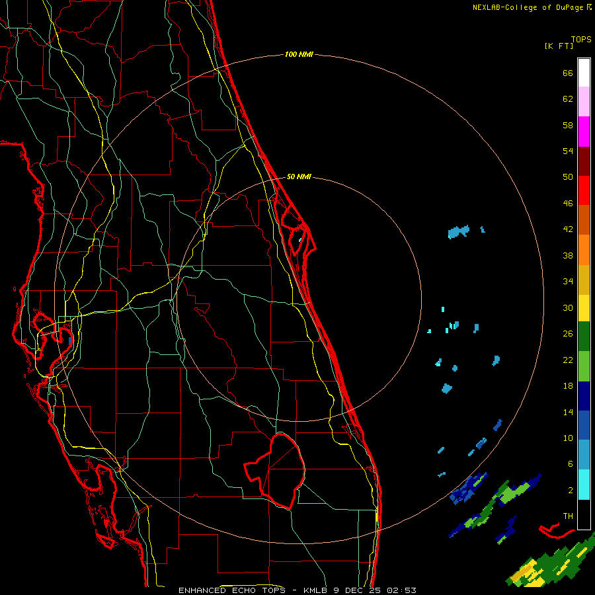Select the 50 NMI range ring label
595x595 pixels.
point(299,177)
